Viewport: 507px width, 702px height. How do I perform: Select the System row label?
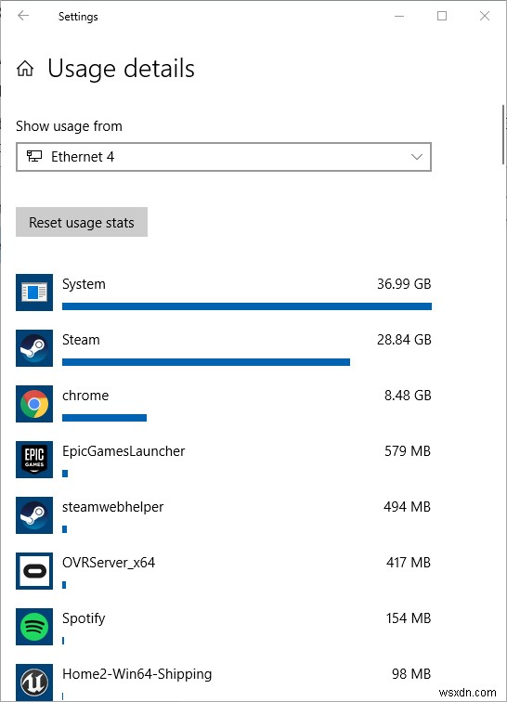(x=84, y=284)
